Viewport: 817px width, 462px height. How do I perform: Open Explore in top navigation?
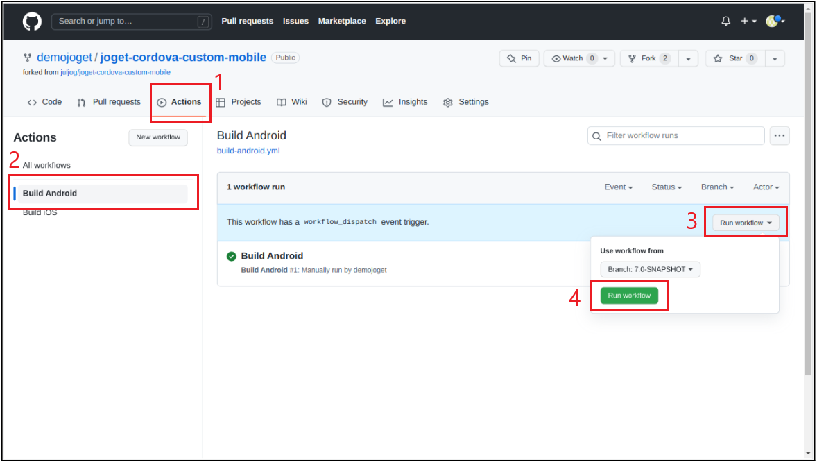(390, 21)
